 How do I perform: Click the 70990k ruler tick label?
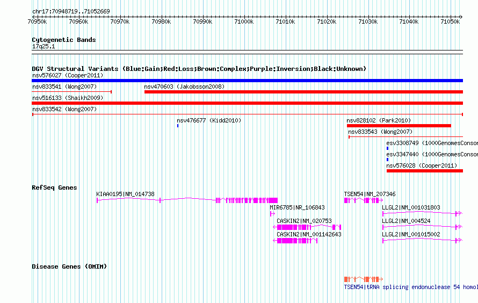(202, 21)
